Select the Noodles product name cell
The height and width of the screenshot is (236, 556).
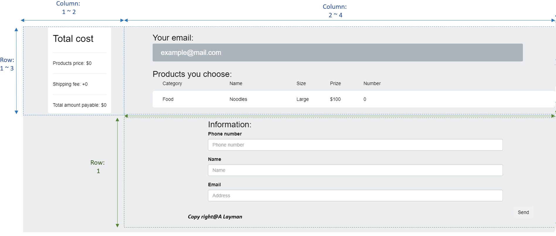(x=238, y=99)
